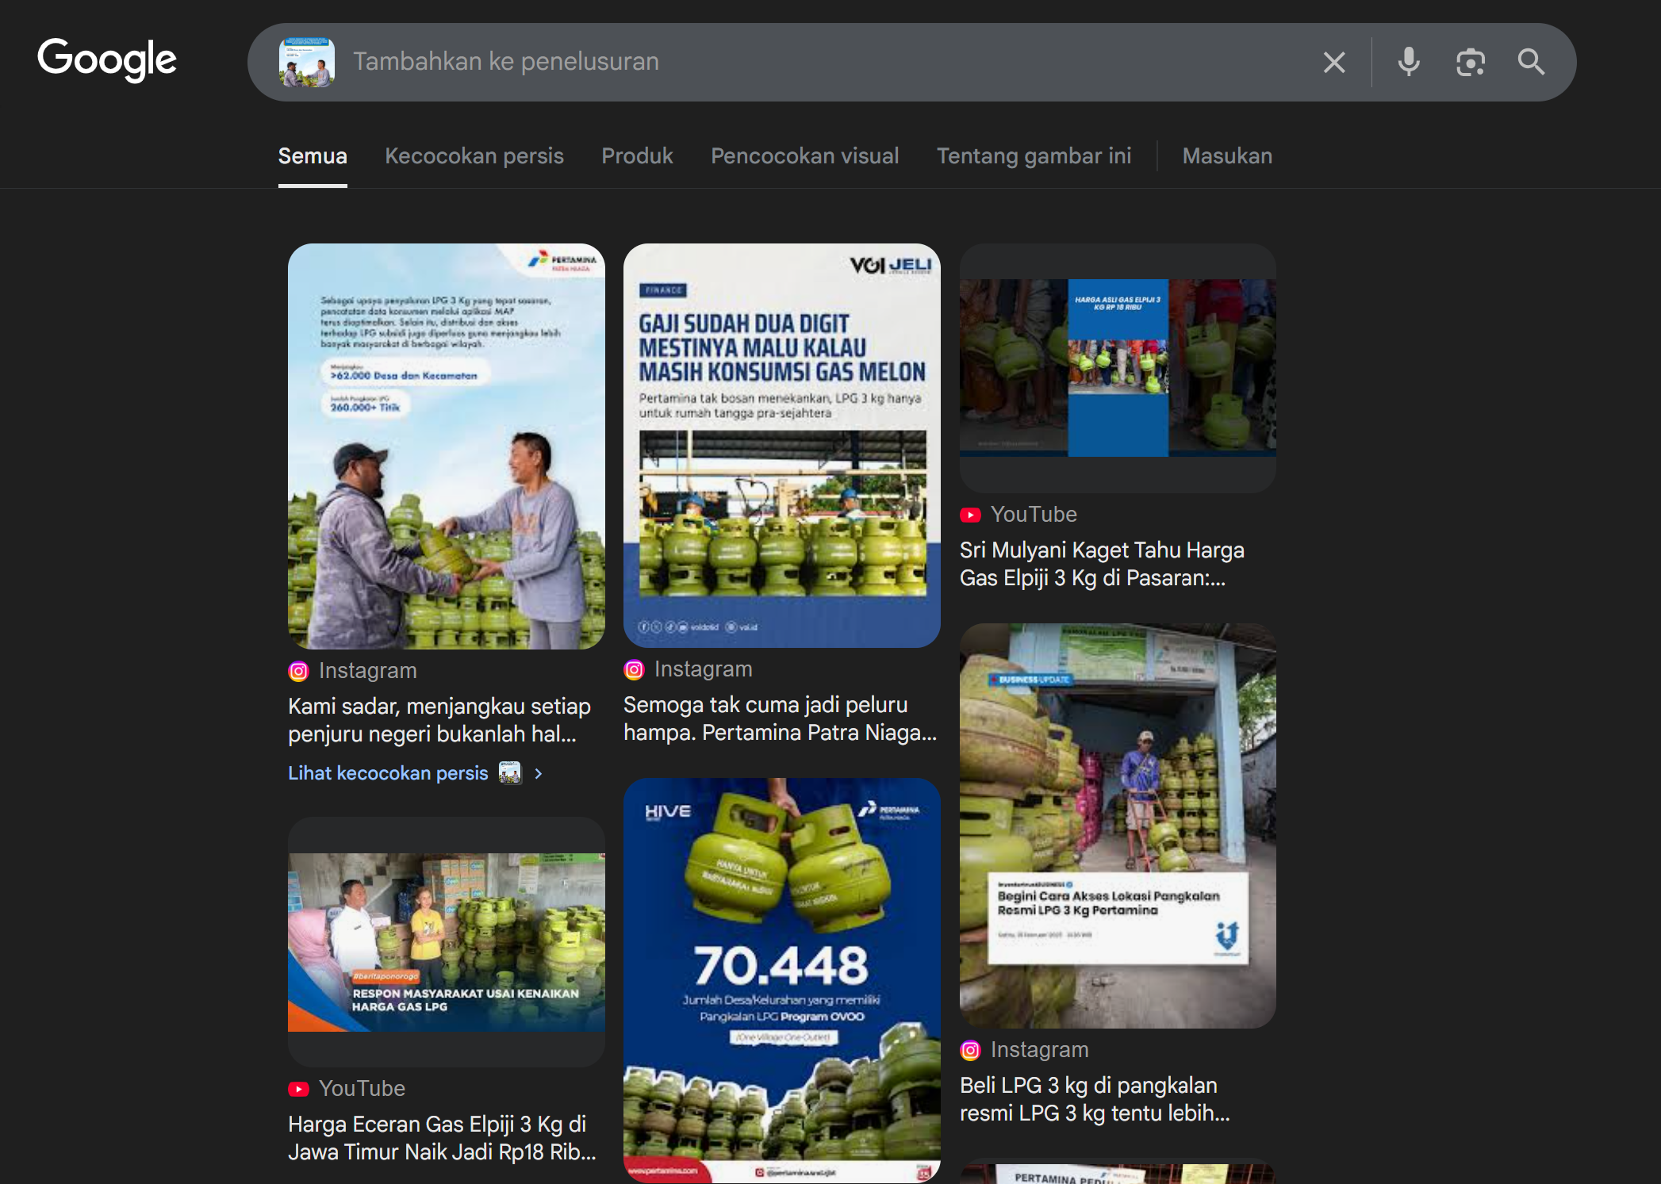
Task: Open the HIVE 70.448 infographic image
Action: (782, 980)
